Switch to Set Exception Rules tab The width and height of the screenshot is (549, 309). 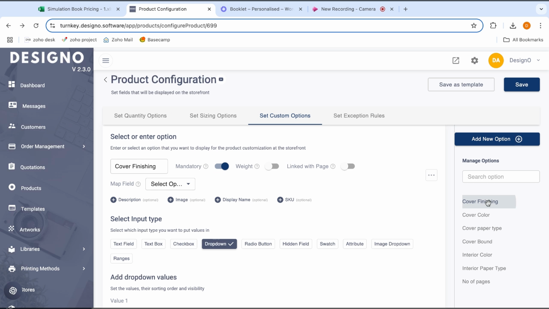[359, 115]
